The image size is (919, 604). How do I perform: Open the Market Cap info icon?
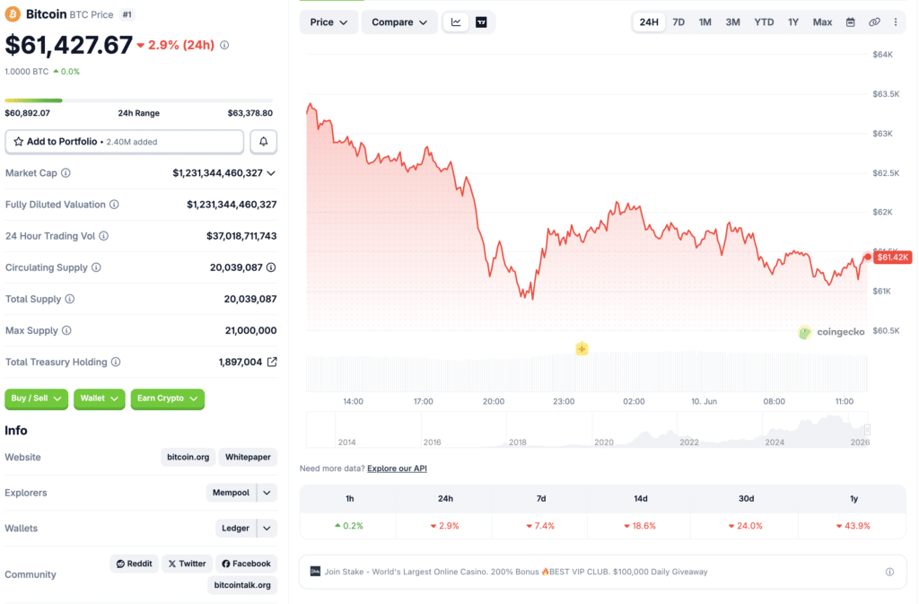point(66,173)
